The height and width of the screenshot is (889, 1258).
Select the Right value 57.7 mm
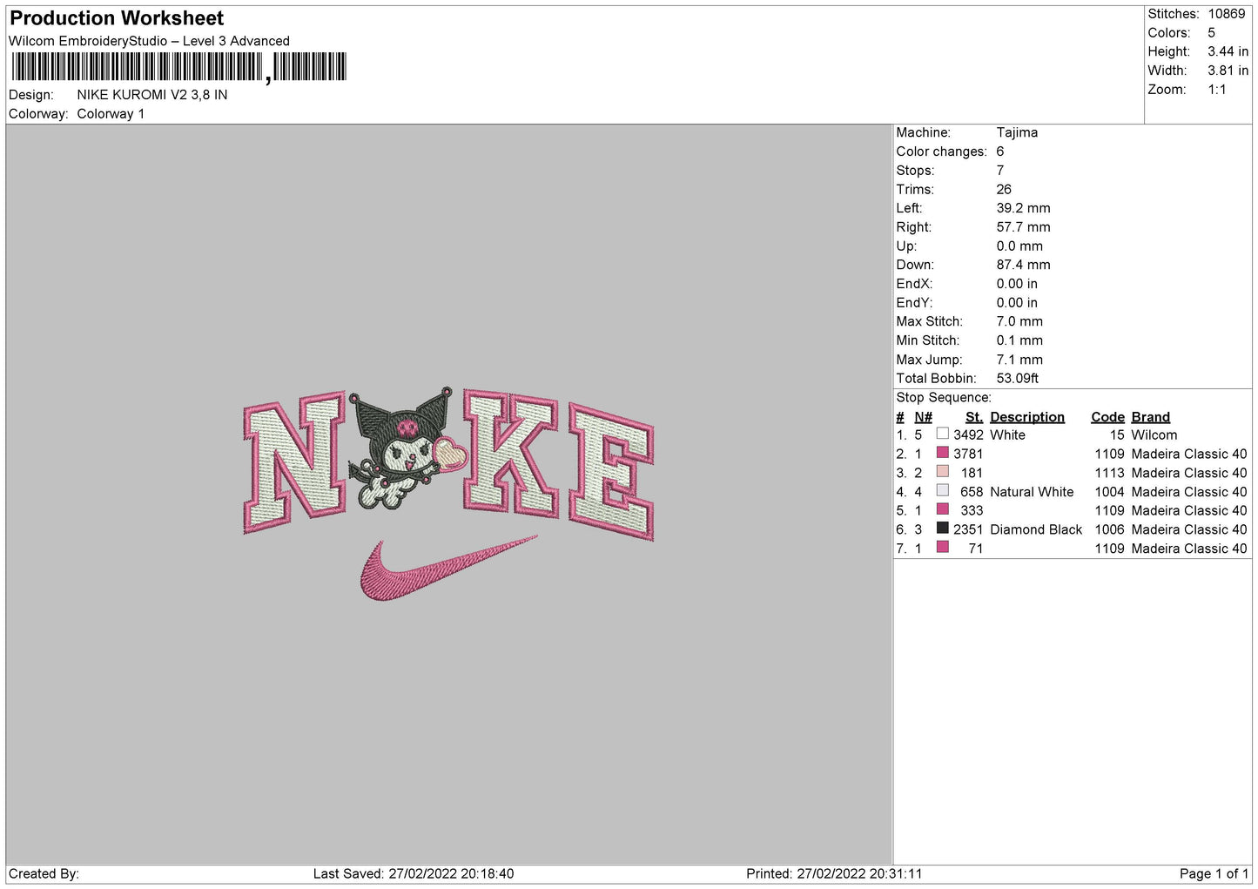point(1024,227)
